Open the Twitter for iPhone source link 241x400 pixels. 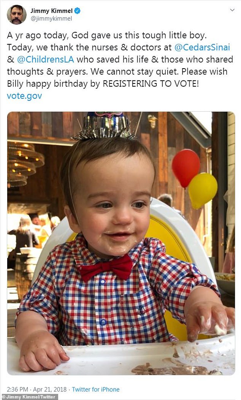pos(95,389)
